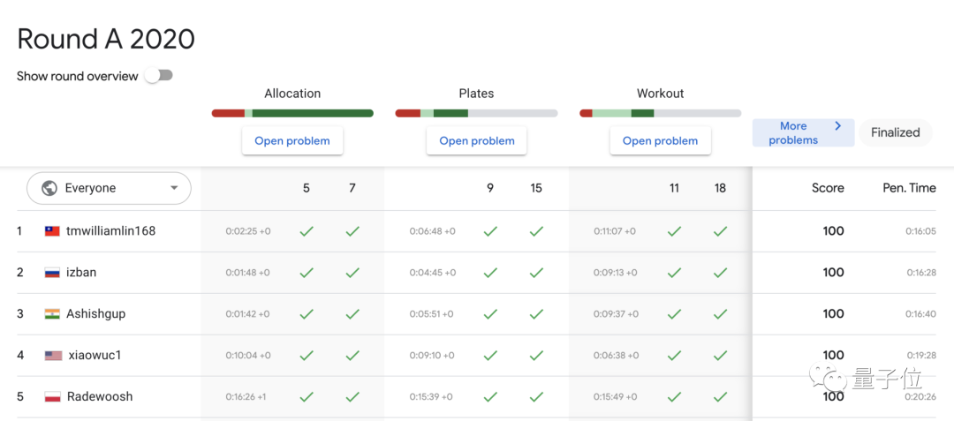This screenshot has height=421, width=954.
Task: Select the username Radewoosh
Action: point(100,397)
